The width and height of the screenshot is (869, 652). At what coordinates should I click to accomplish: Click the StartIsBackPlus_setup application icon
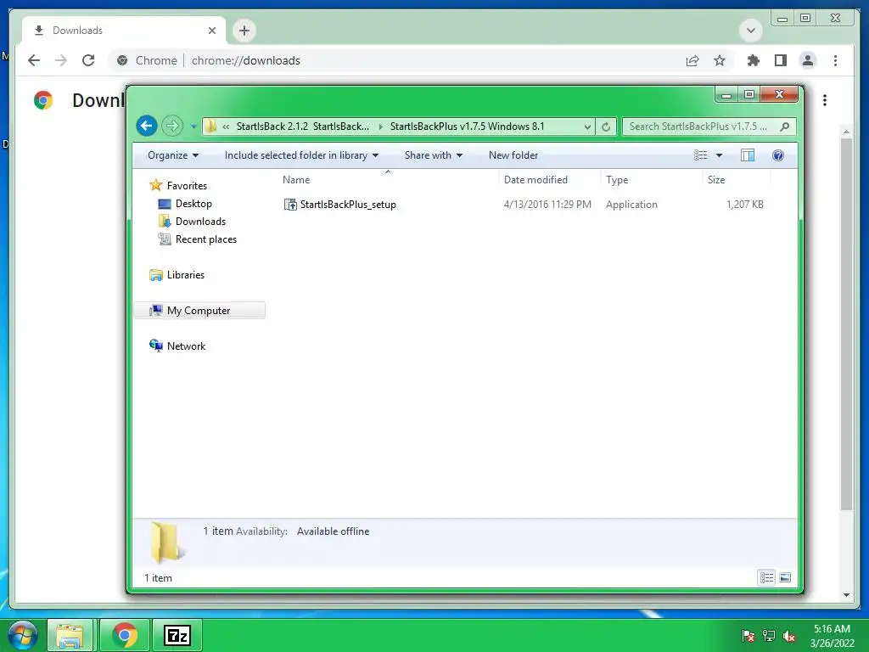pyautogui.click(x=290, y=205)
